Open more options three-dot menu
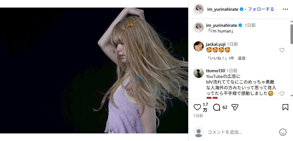293x141 pixels. coord(285,9)
